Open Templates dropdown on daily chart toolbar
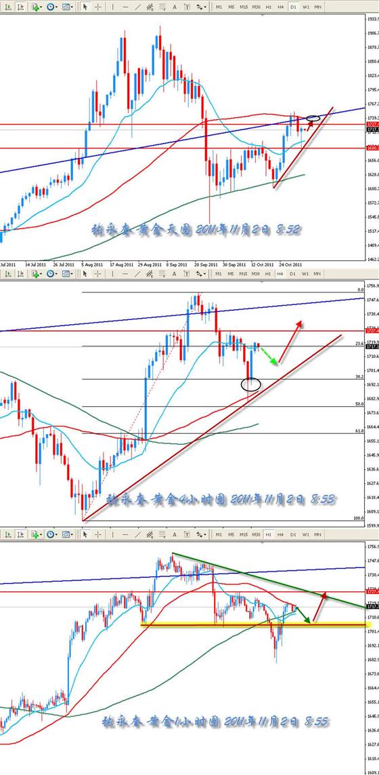Viewport: 379px width, 775px height. [x=68, y=7]
